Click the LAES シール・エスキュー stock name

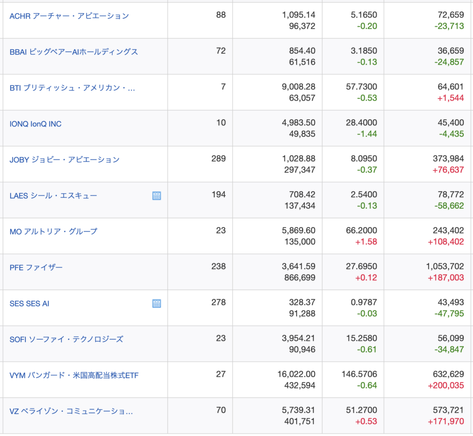pos(54,196)
